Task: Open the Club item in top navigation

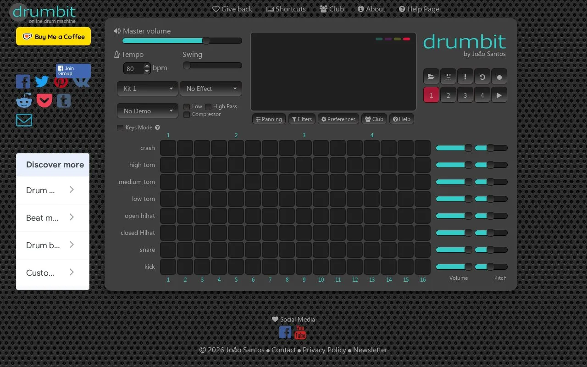Action: [x=332, y=9]
